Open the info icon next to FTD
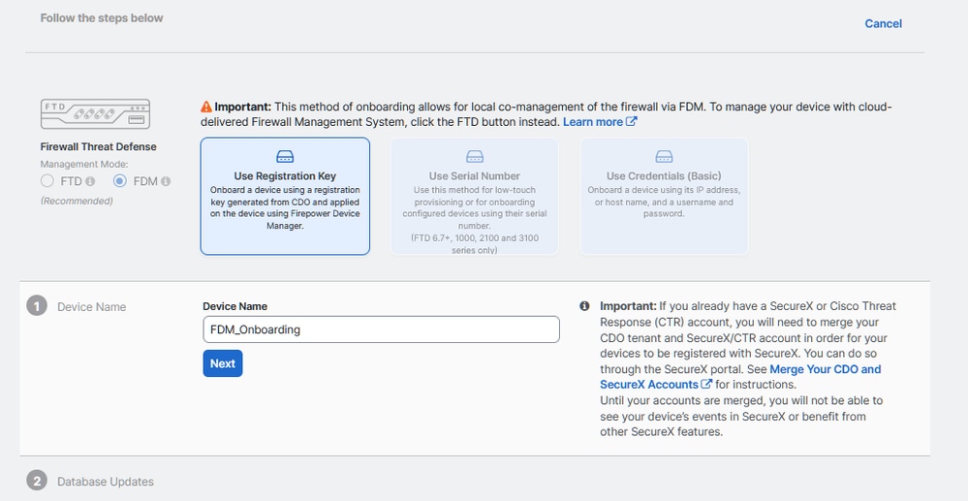Viewport: 968px width, 501px height. coord(90,181)
